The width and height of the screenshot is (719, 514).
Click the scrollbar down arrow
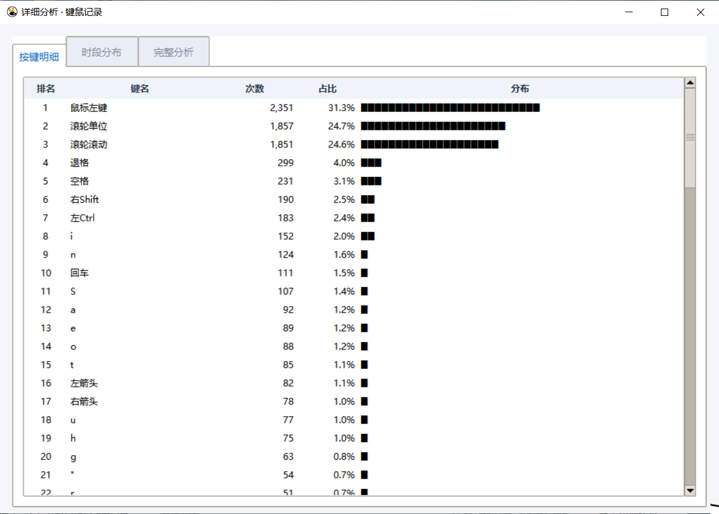pos(690,490)
